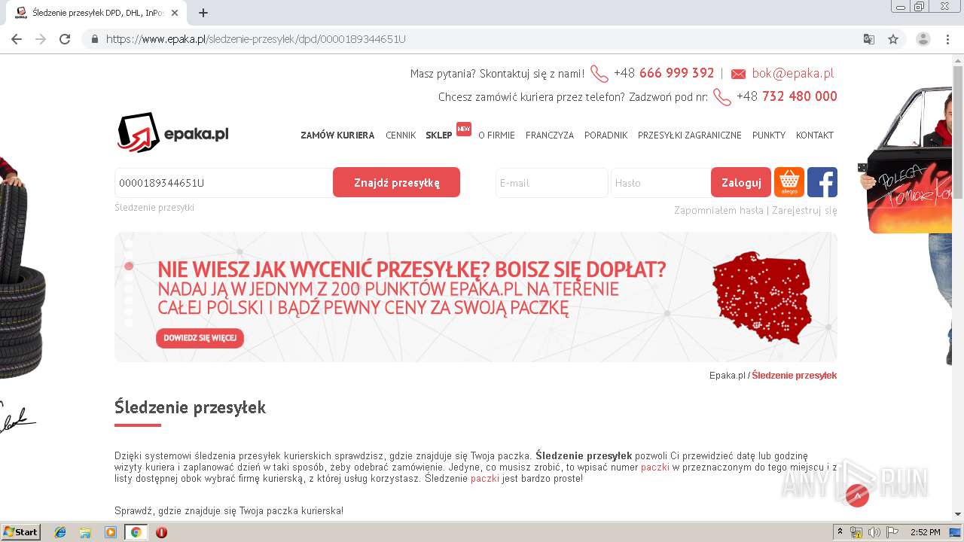The image size is (964, 542).
Task: Open the media player taskbar icon
Action: (x=111, y=532)
